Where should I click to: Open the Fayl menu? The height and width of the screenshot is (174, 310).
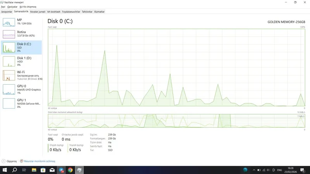pos(3,7)
